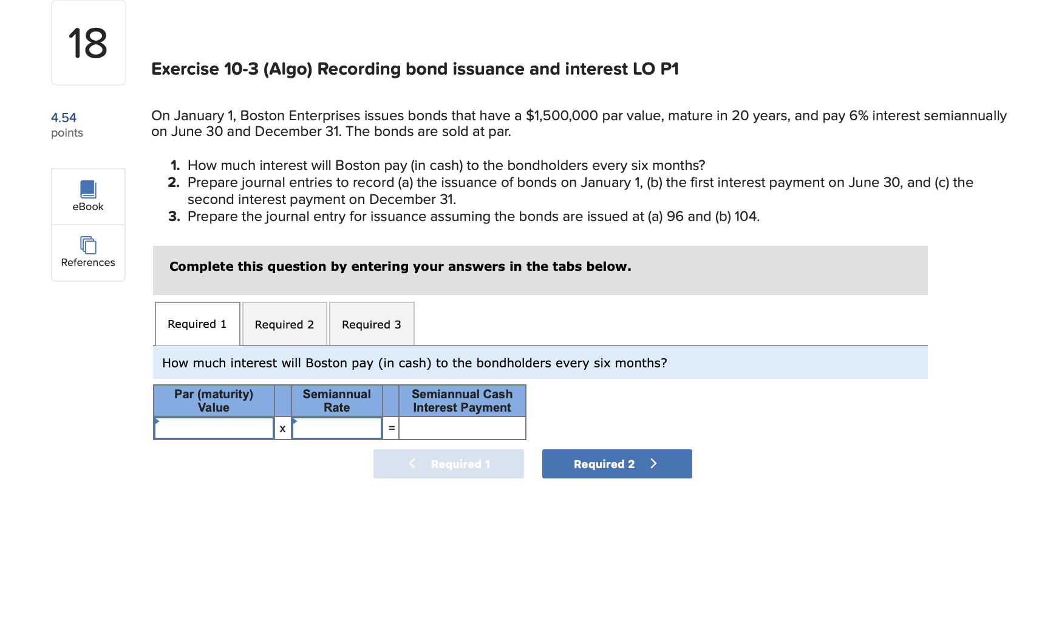The image size is (1059, 629).
Task: Click the left chevron on Required 1 button
Action: pos(412,463)
